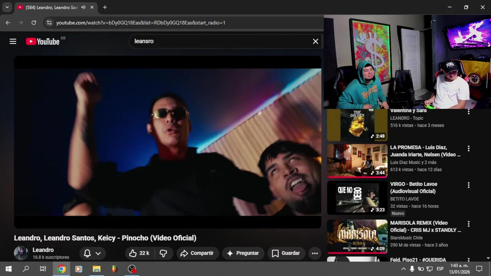491x276 pixels.
Task: Open Windows notification center
Action: pyautogui.click(x=479, y=269)
